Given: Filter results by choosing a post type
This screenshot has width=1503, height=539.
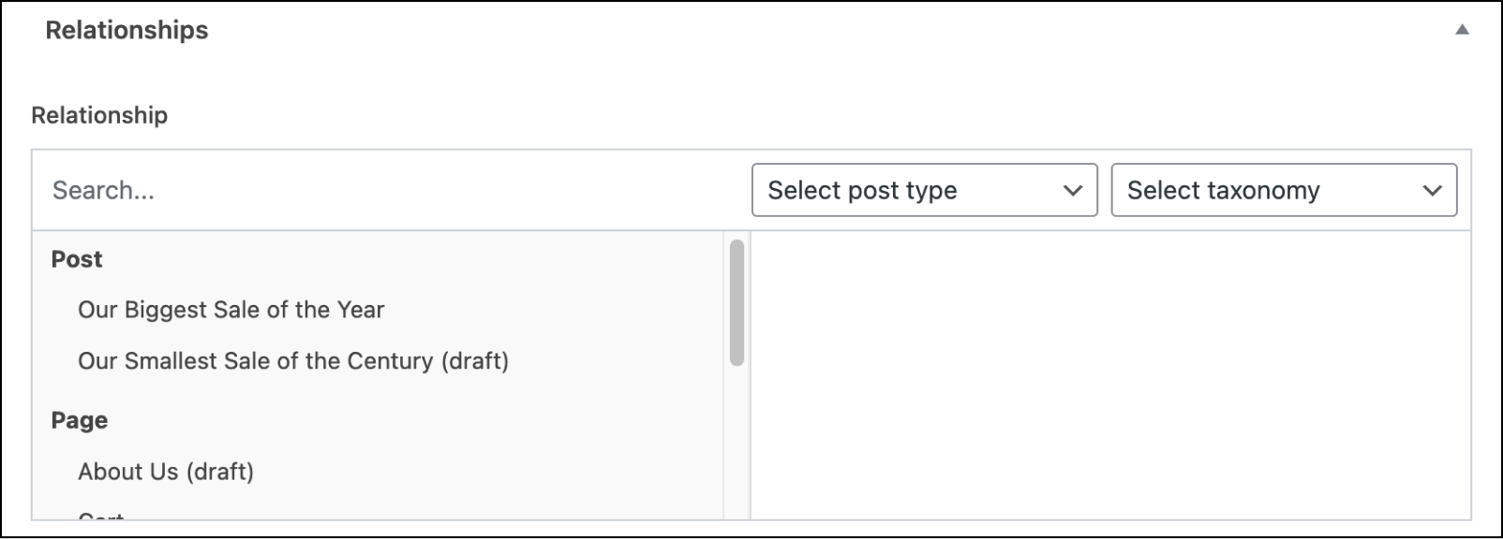Looking at the screenshot, I should point(925,190).
